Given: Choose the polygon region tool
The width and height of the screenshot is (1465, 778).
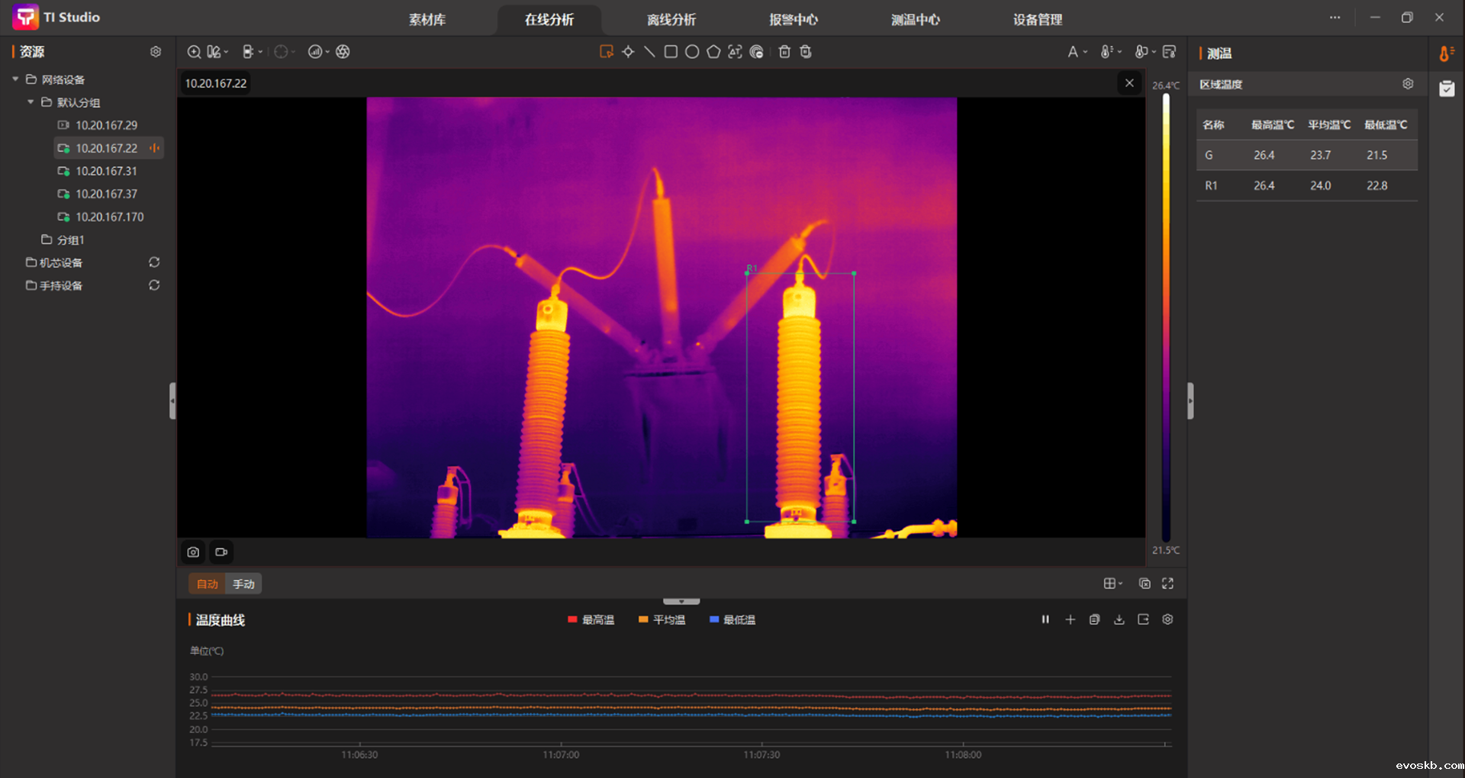Looking at the screenshot, I should point(713,52).
